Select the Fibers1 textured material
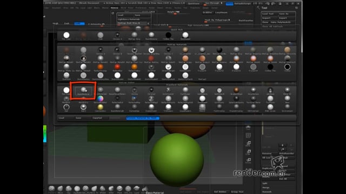The width and height of the screenshot is (346, 194). [x=202, y=108]
